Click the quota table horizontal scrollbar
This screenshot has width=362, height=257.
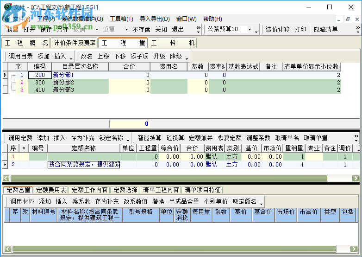tap(169, 178)
